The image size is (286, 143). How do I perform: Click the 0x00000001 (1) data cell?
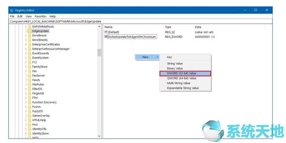[205, 37]
